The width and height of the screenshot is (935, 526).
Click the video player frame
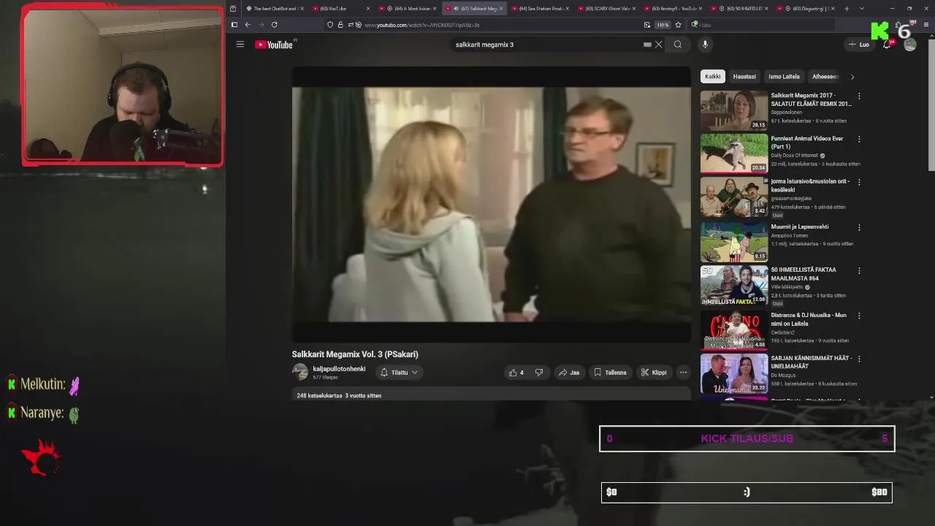coord(491,205)
